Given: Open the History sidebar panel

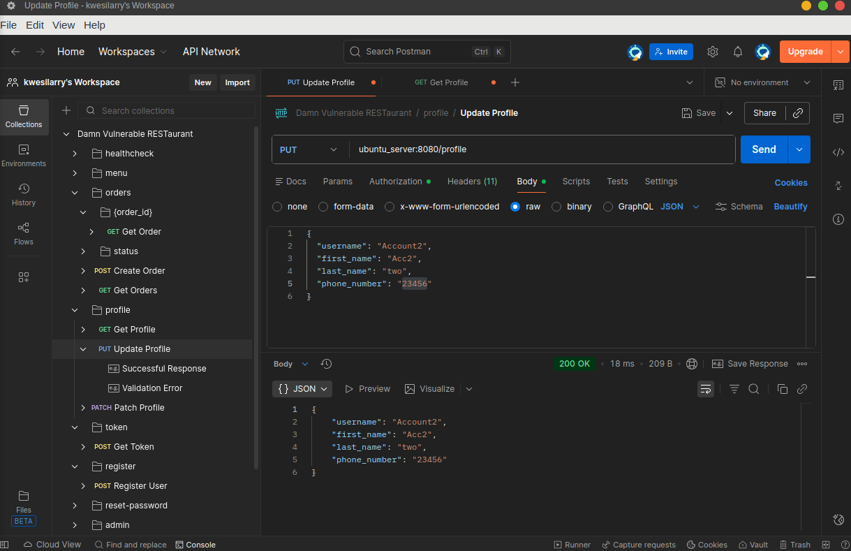Looking at the screenshot, I should click(24, 194).
